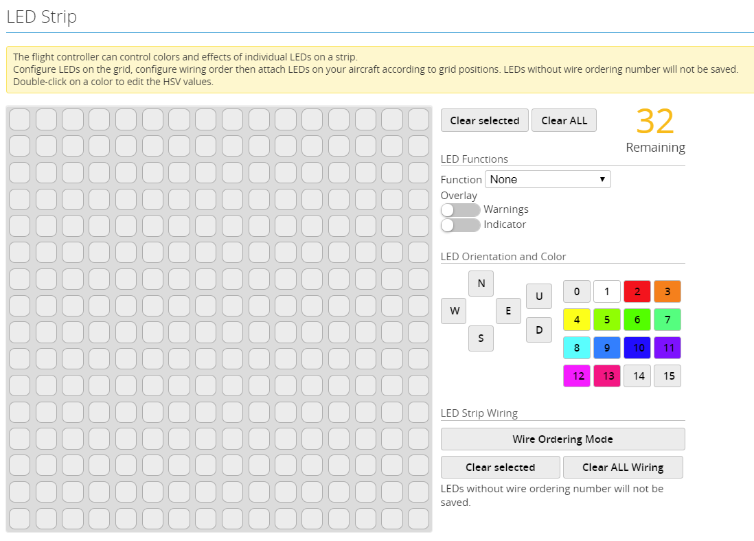Select the North orientation button
Screen dimensions: 754x541
pos(481,283)
